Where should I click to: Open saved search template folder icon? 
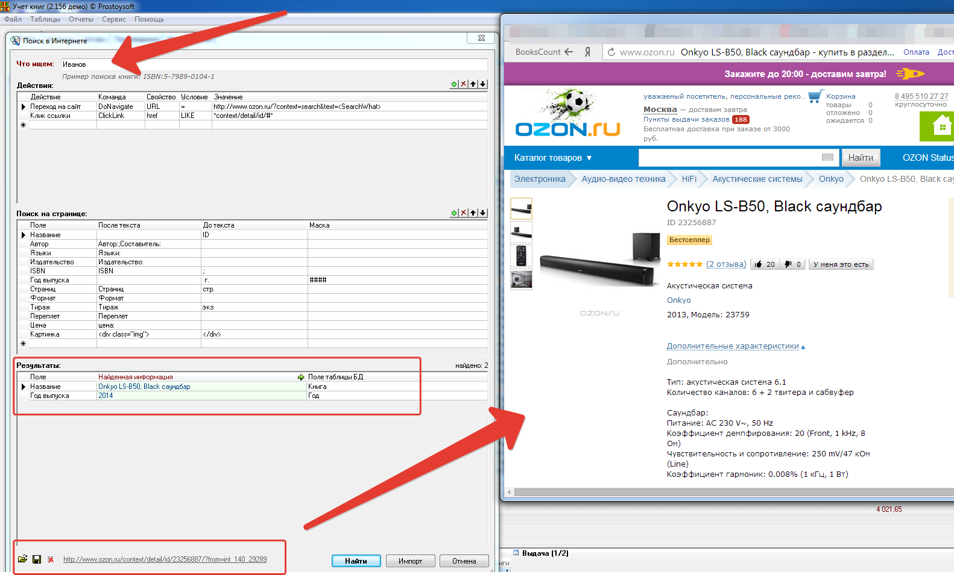pyautogui.click(x=22, y=559)
